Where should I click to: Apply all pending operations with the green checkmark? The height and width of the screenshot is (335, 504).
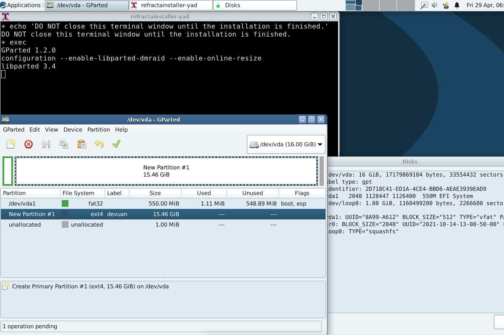[116, 144]
